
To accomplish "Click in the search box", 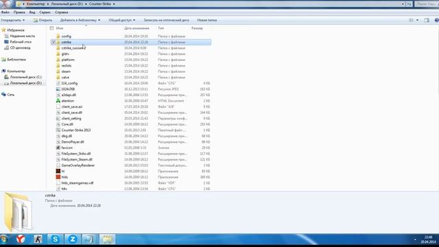I will click(426, 4).
